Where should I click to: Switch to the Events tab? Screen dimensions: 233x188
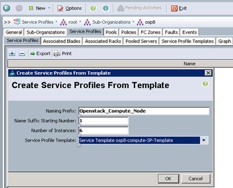click(x=189, y=32)
